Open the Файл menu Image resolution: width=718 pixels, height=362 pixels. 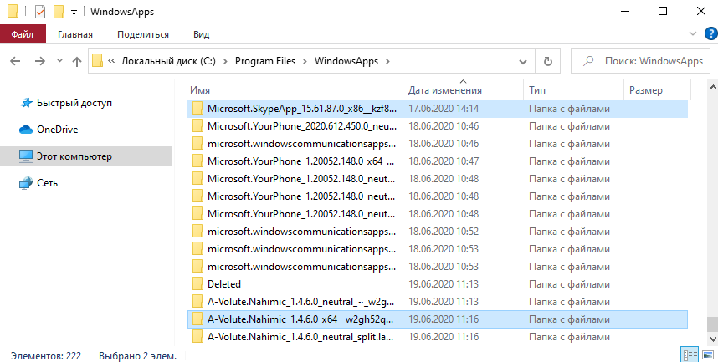[x=23, y=34]
